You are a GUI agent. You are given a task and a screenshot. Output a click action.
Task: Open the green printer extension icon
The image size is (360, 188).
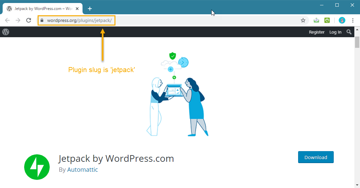[327, 20]
